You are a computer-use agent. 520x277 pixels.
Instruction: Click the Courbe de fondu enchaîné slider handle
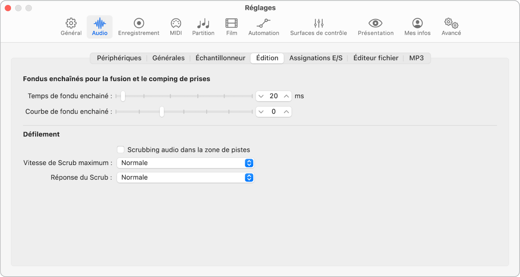point(162,112)
